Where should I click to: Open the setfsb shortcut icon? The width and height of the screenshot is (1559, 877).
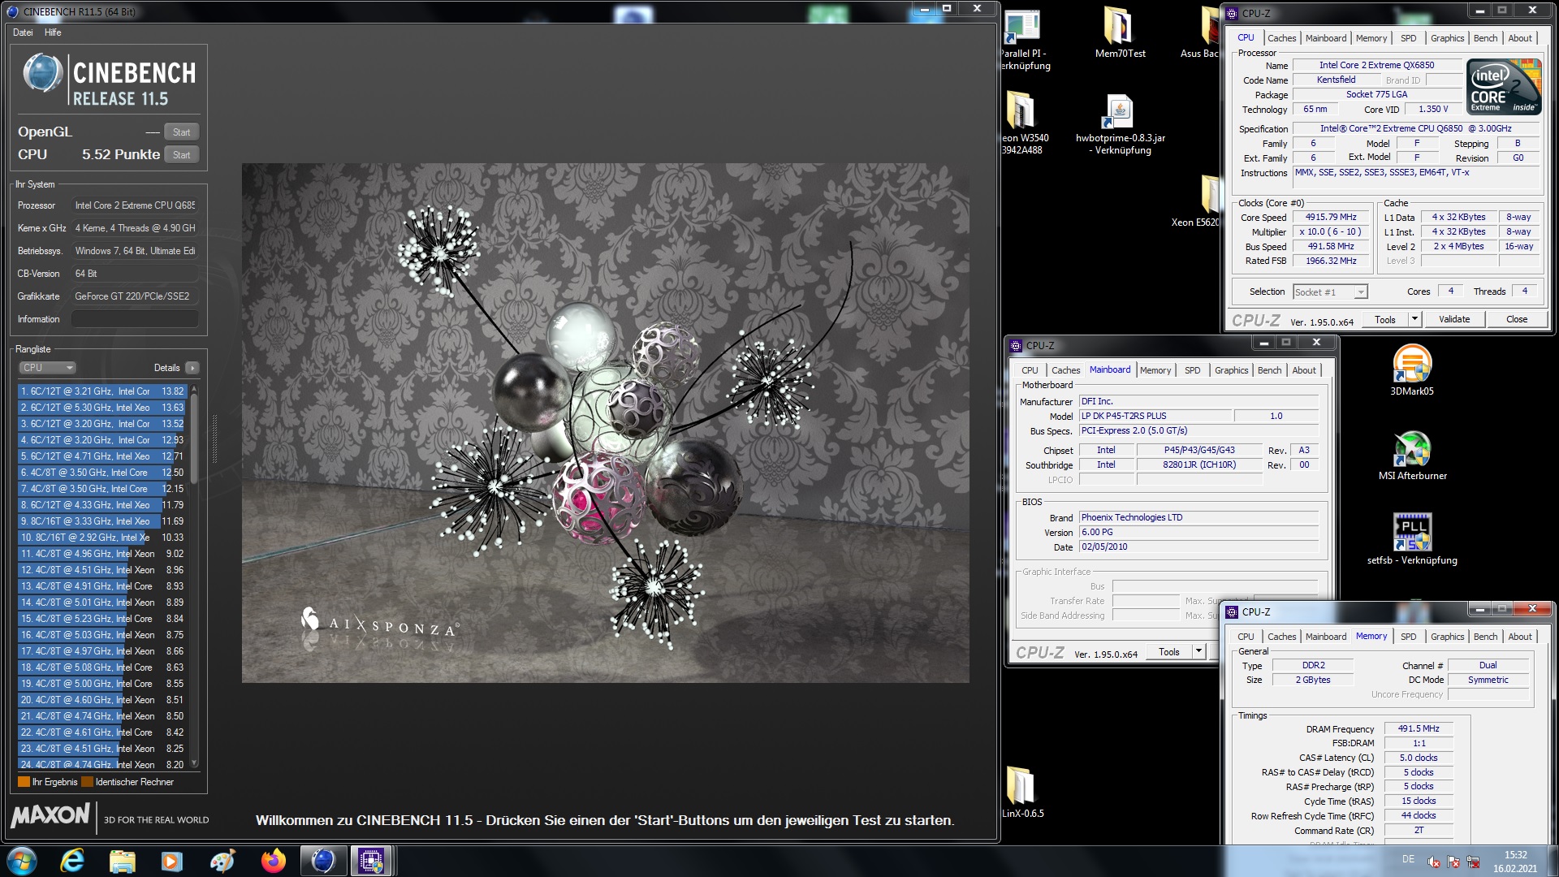[x=1412, y=533]
